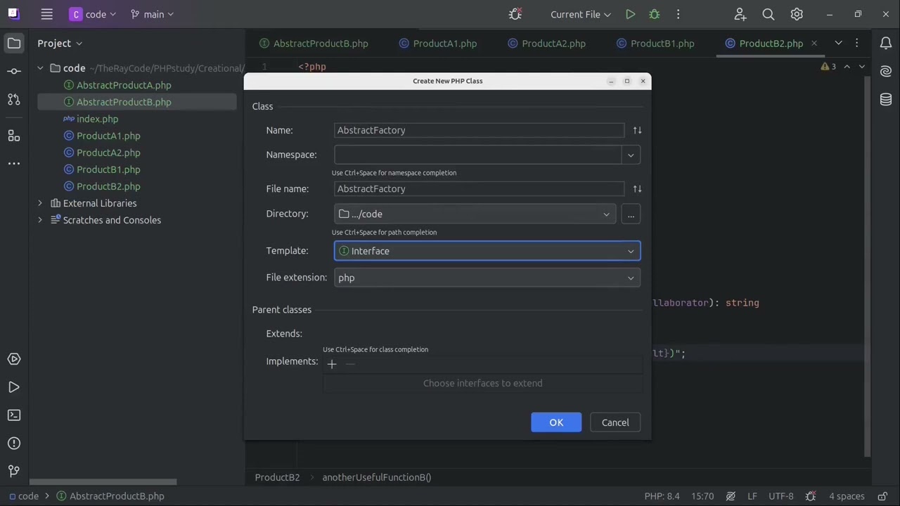
Task: Select ProductA1.php in project tree
Action: pyautogui.click(x=108, y=136)
